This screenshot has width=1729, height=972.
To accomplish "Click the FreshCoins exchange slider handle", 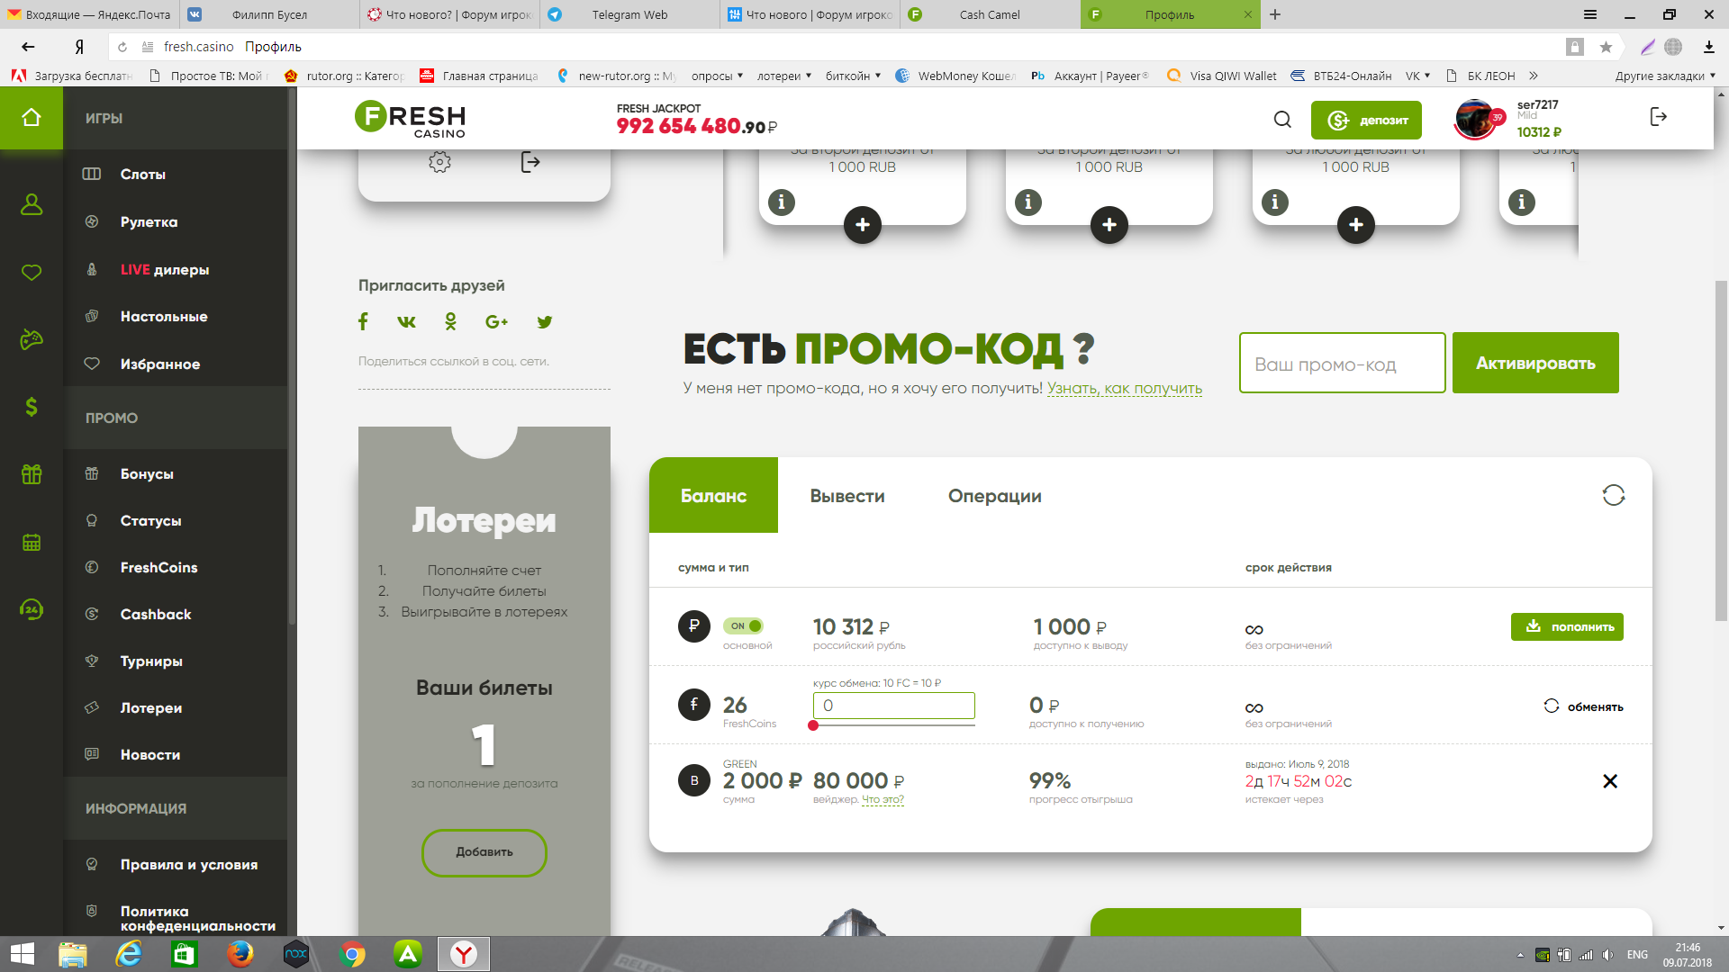I will [x=813, y=725].
